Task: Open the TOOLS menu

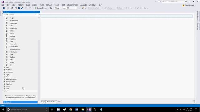Action: point(57,5)
